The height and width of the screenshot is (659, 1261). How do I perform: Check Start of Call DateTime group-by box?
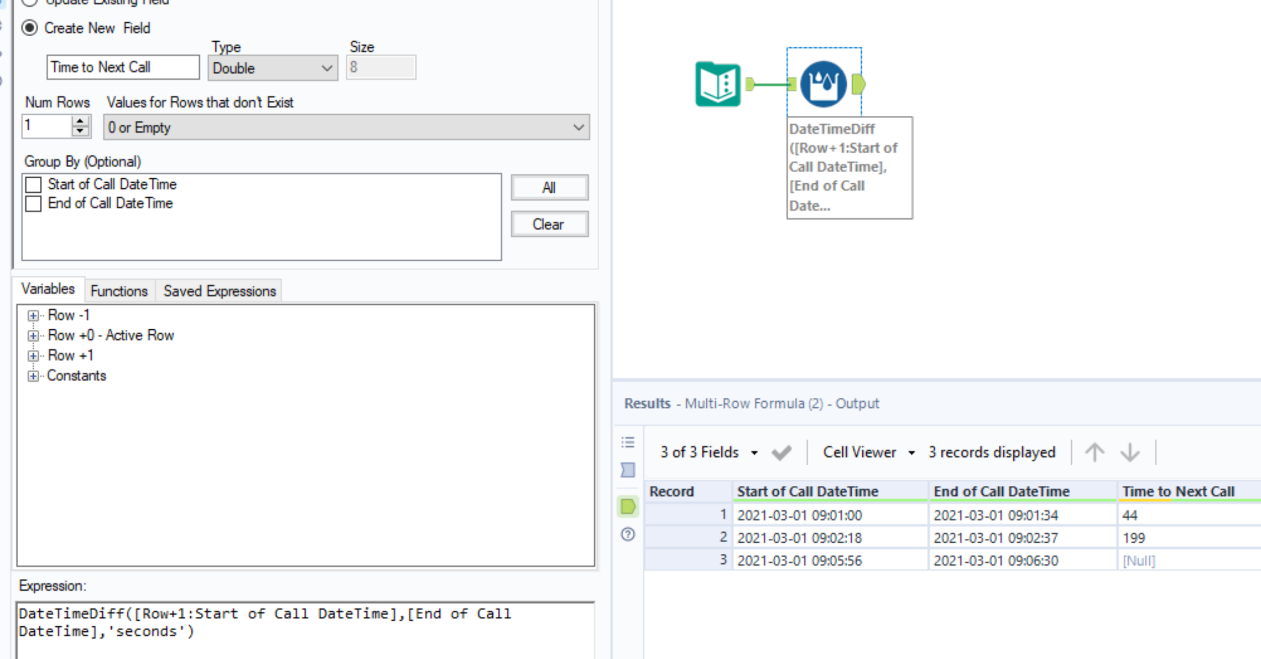[33, 185]
